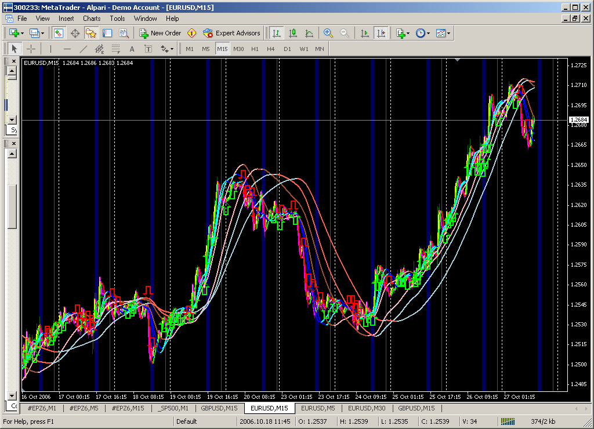Expand the Indicators dropdown arrow
Screen dimensions: 594x429
[x=408, y=33]
